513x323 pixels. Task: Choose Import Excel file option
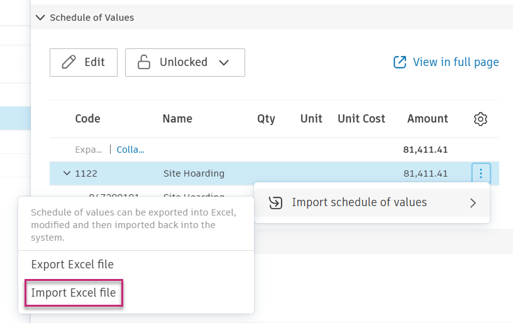pyautogui.click(x=74, y=293)
